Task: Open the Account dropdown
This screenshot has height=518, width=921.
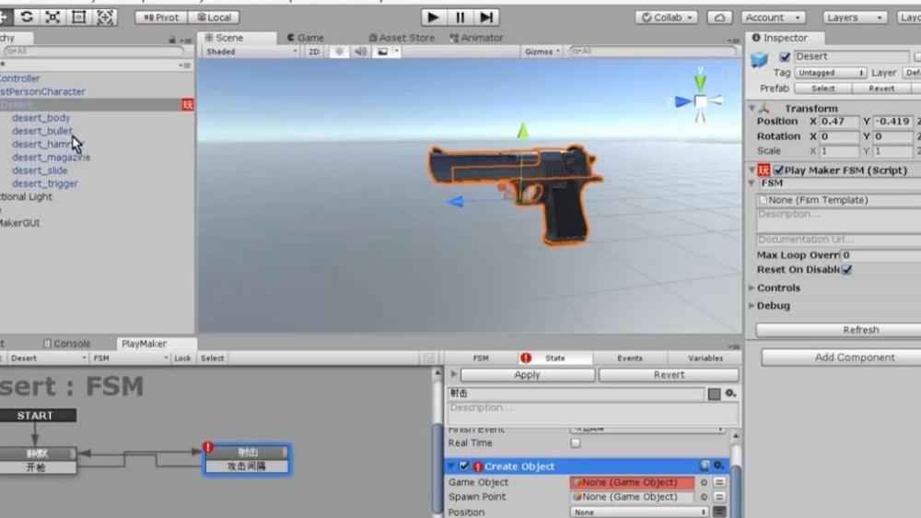Action: tap(773, 18)
